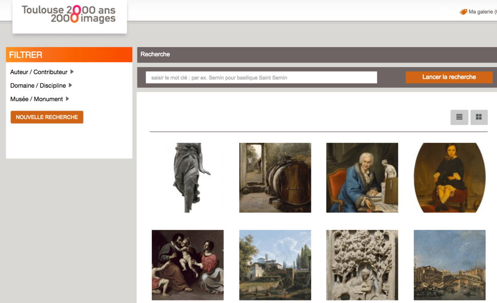Open the Holy Family painting thumbnail
497x303 pixels.
tap(187, 265)
